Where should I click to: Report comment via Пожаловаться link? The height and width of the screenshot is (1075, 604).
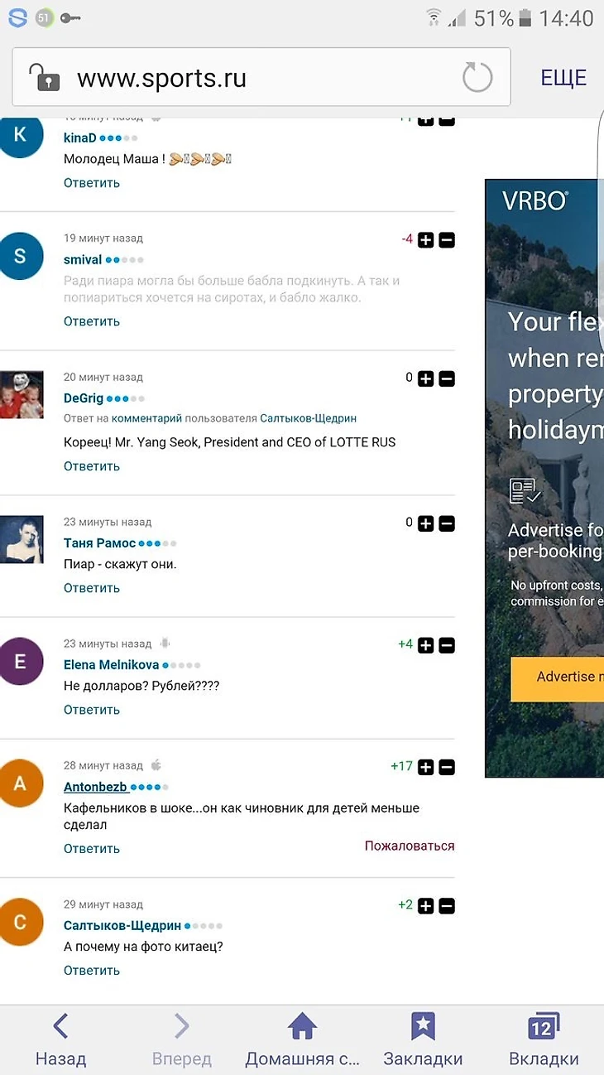click(410, 846)
